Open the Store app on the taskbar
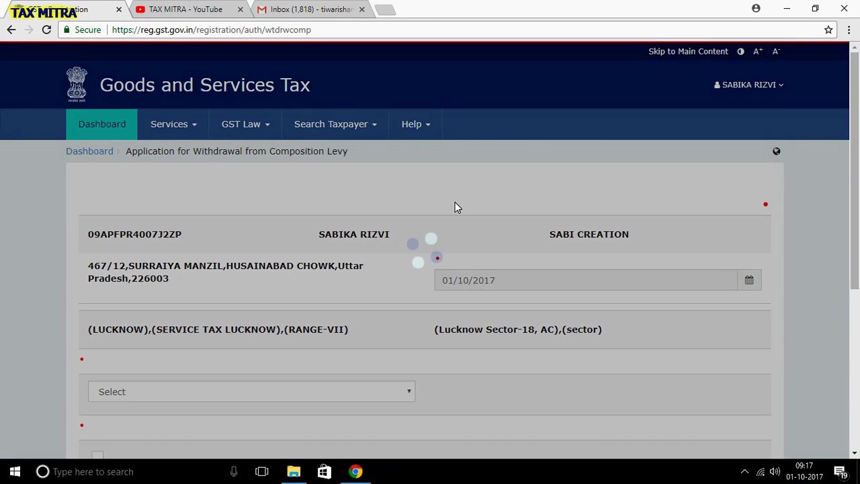Screen dimensions: 860x484 [x=324, y=472]
